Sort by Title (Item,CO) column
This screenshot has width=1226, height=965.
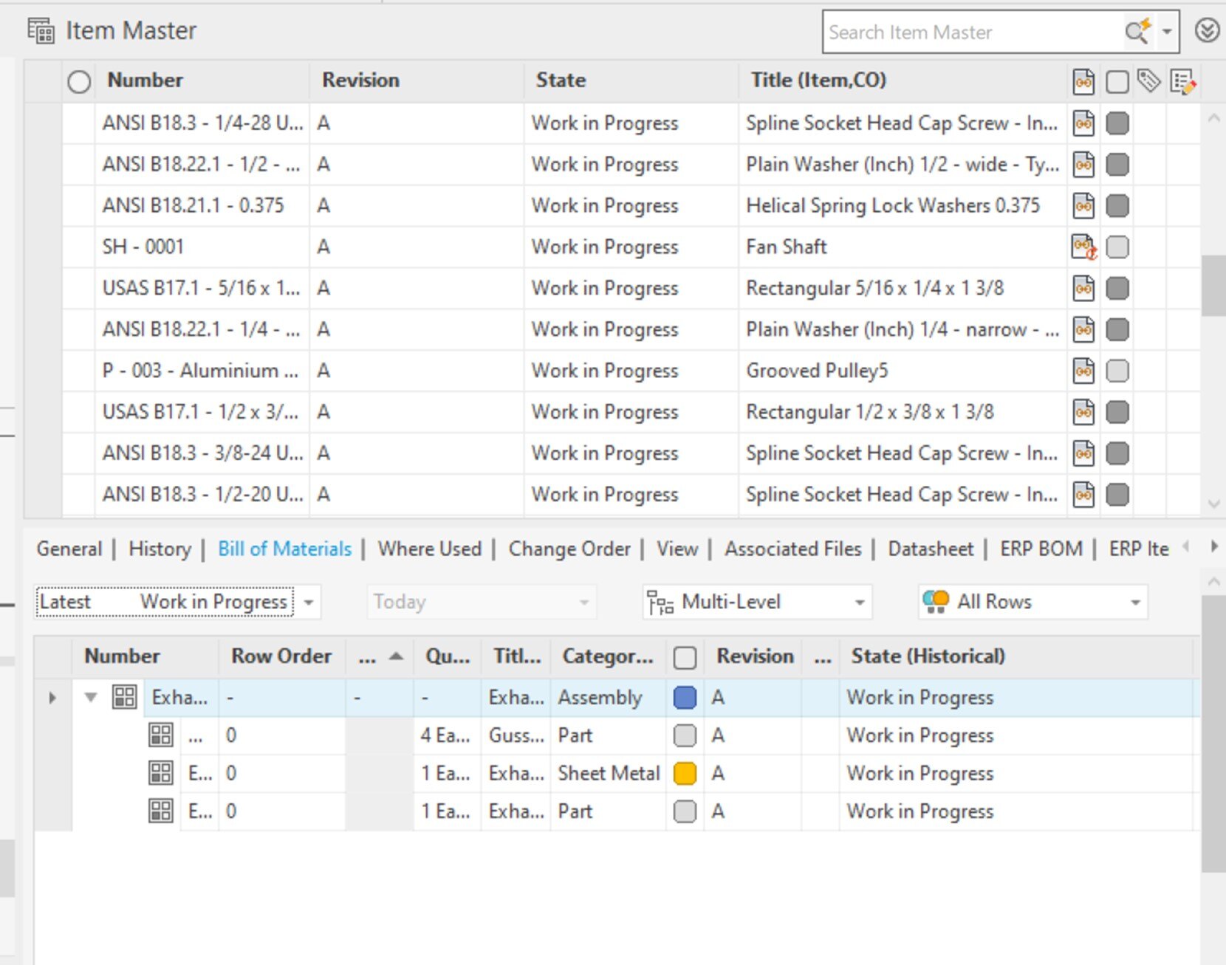pyautogui.click(x=818, y=80)
